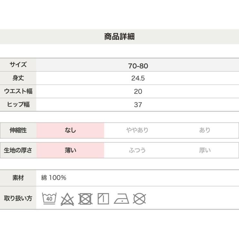
Task: Click the 取り扱い方 label
Action: (x=18, y=198)
